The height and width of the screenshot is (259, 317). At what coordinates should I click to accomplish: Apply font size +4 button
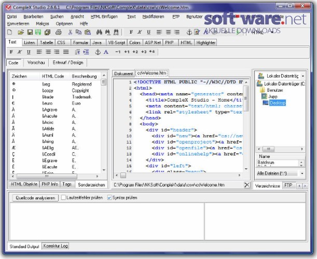pos(152,51)
